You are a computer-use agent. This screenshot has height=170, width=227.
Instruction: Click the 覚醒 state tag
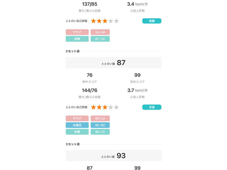(x=152, y=21)
